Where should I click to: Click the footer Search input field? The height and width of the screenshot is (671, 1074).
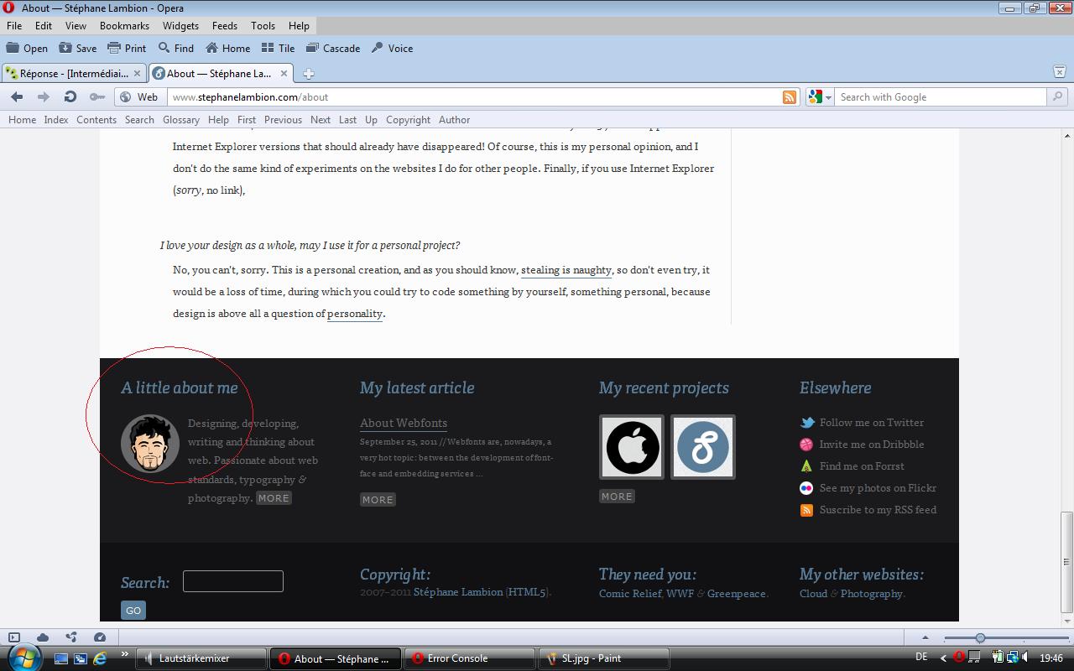click(232, 581)
